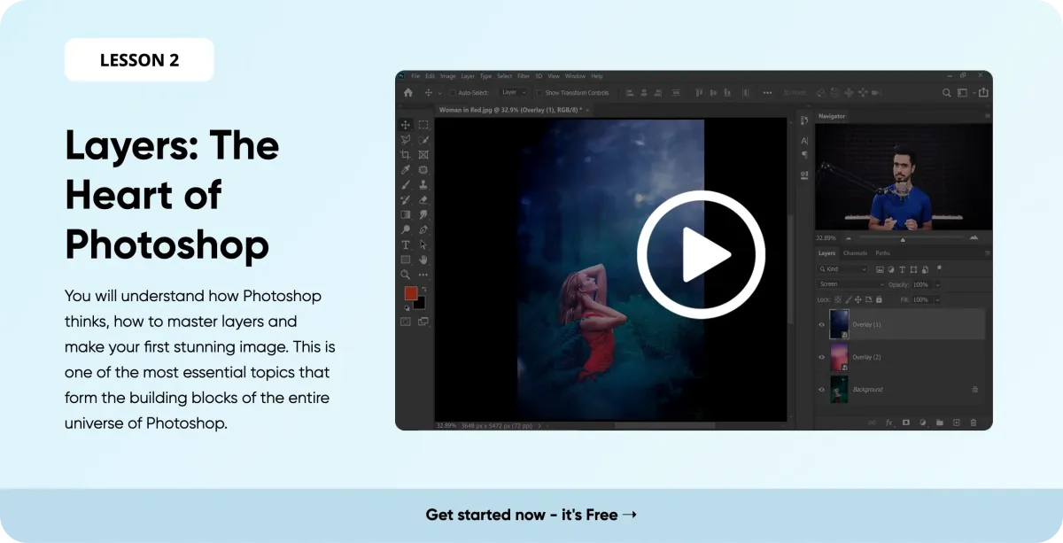Click the Navigator zoom slider handle

[x=903, y=238]
